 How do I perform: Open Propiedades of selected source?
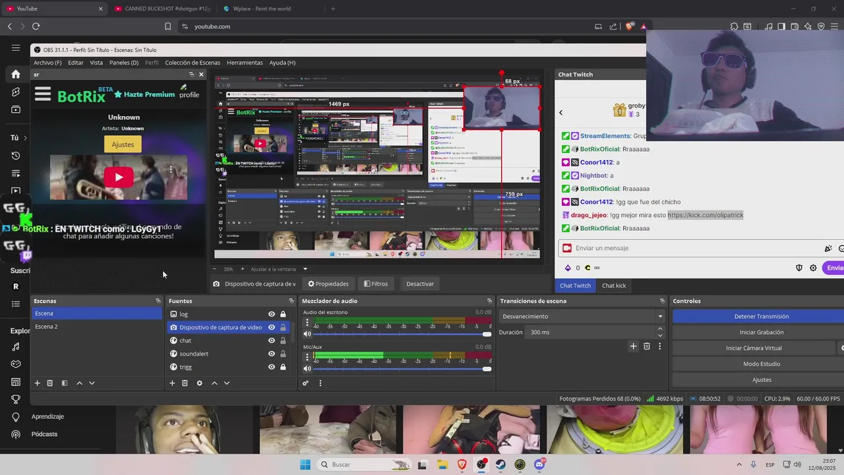[x=328, y=284]
